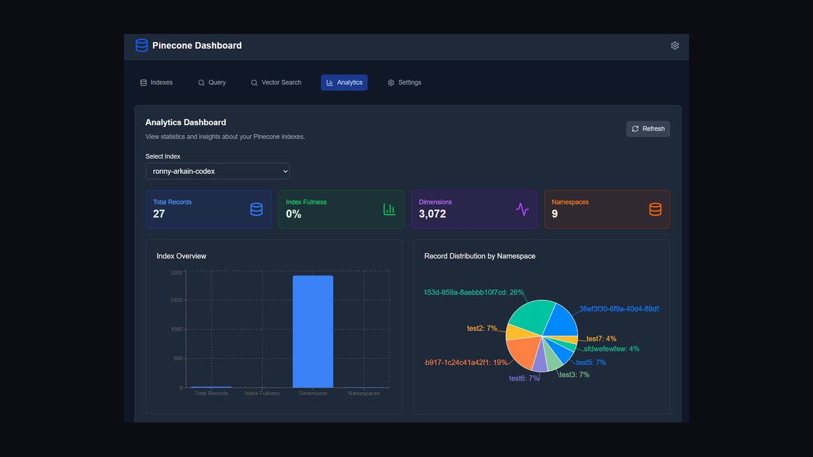Click the Index Fullness value 0%
This screenshot has width=813, height=457.
293,214
